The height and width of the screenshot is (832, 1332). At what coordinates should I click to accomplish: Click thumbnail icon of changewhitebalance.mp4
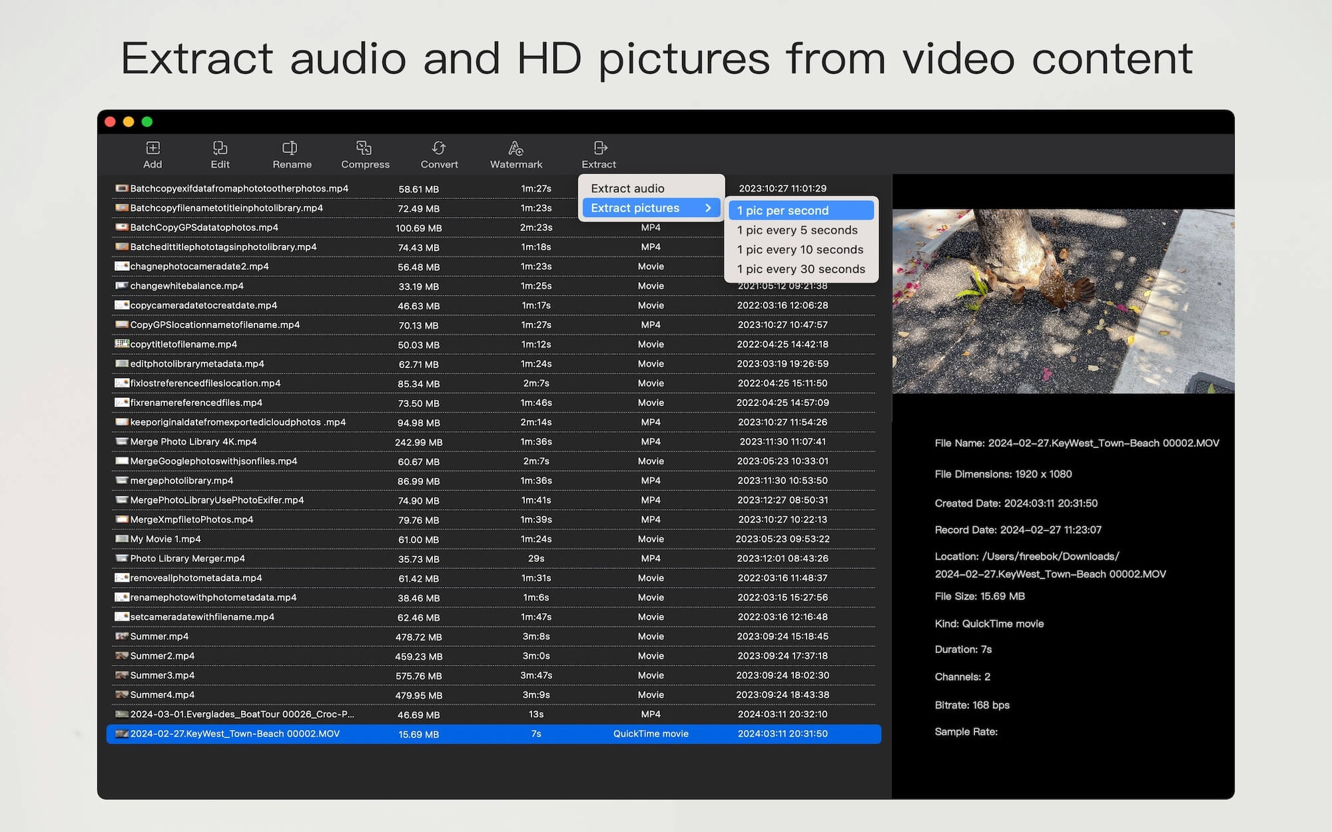(122, 286)
